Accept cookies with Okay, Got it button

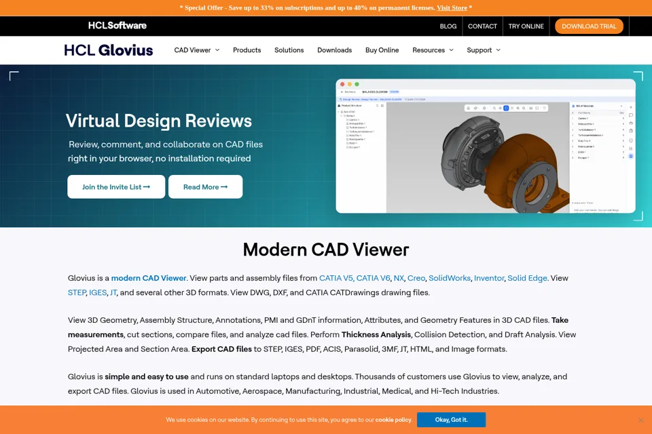(451, 420)
